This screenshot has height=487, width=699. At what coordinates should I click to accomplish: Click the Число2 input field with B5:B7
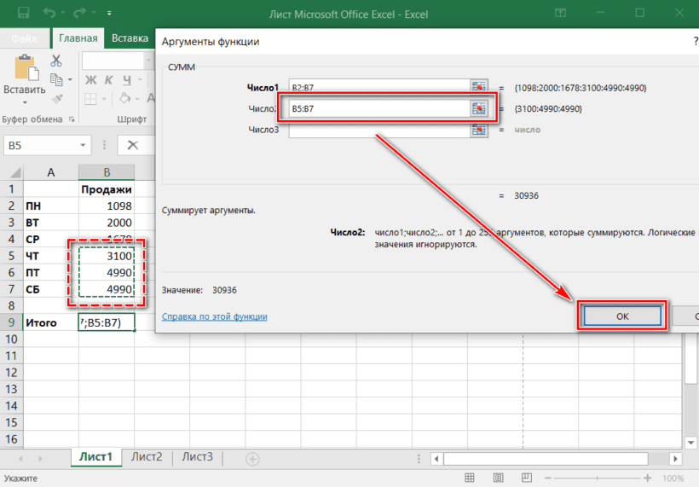tap(379, 108)
